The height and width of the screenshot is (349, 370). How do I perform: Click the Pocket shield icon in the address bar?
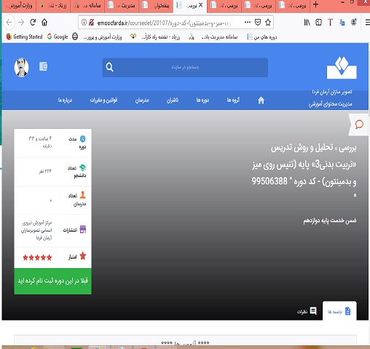coord(258,23)
